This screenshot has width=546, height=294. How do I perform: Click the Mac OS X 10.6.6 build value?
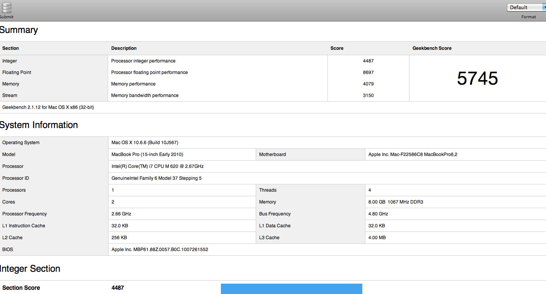coord(145,143)
